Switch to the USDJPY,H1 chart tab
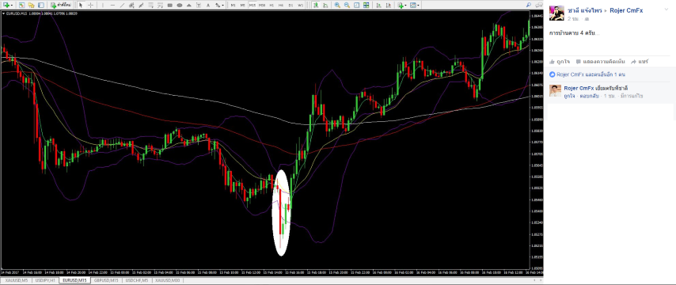 click(45, 280)
